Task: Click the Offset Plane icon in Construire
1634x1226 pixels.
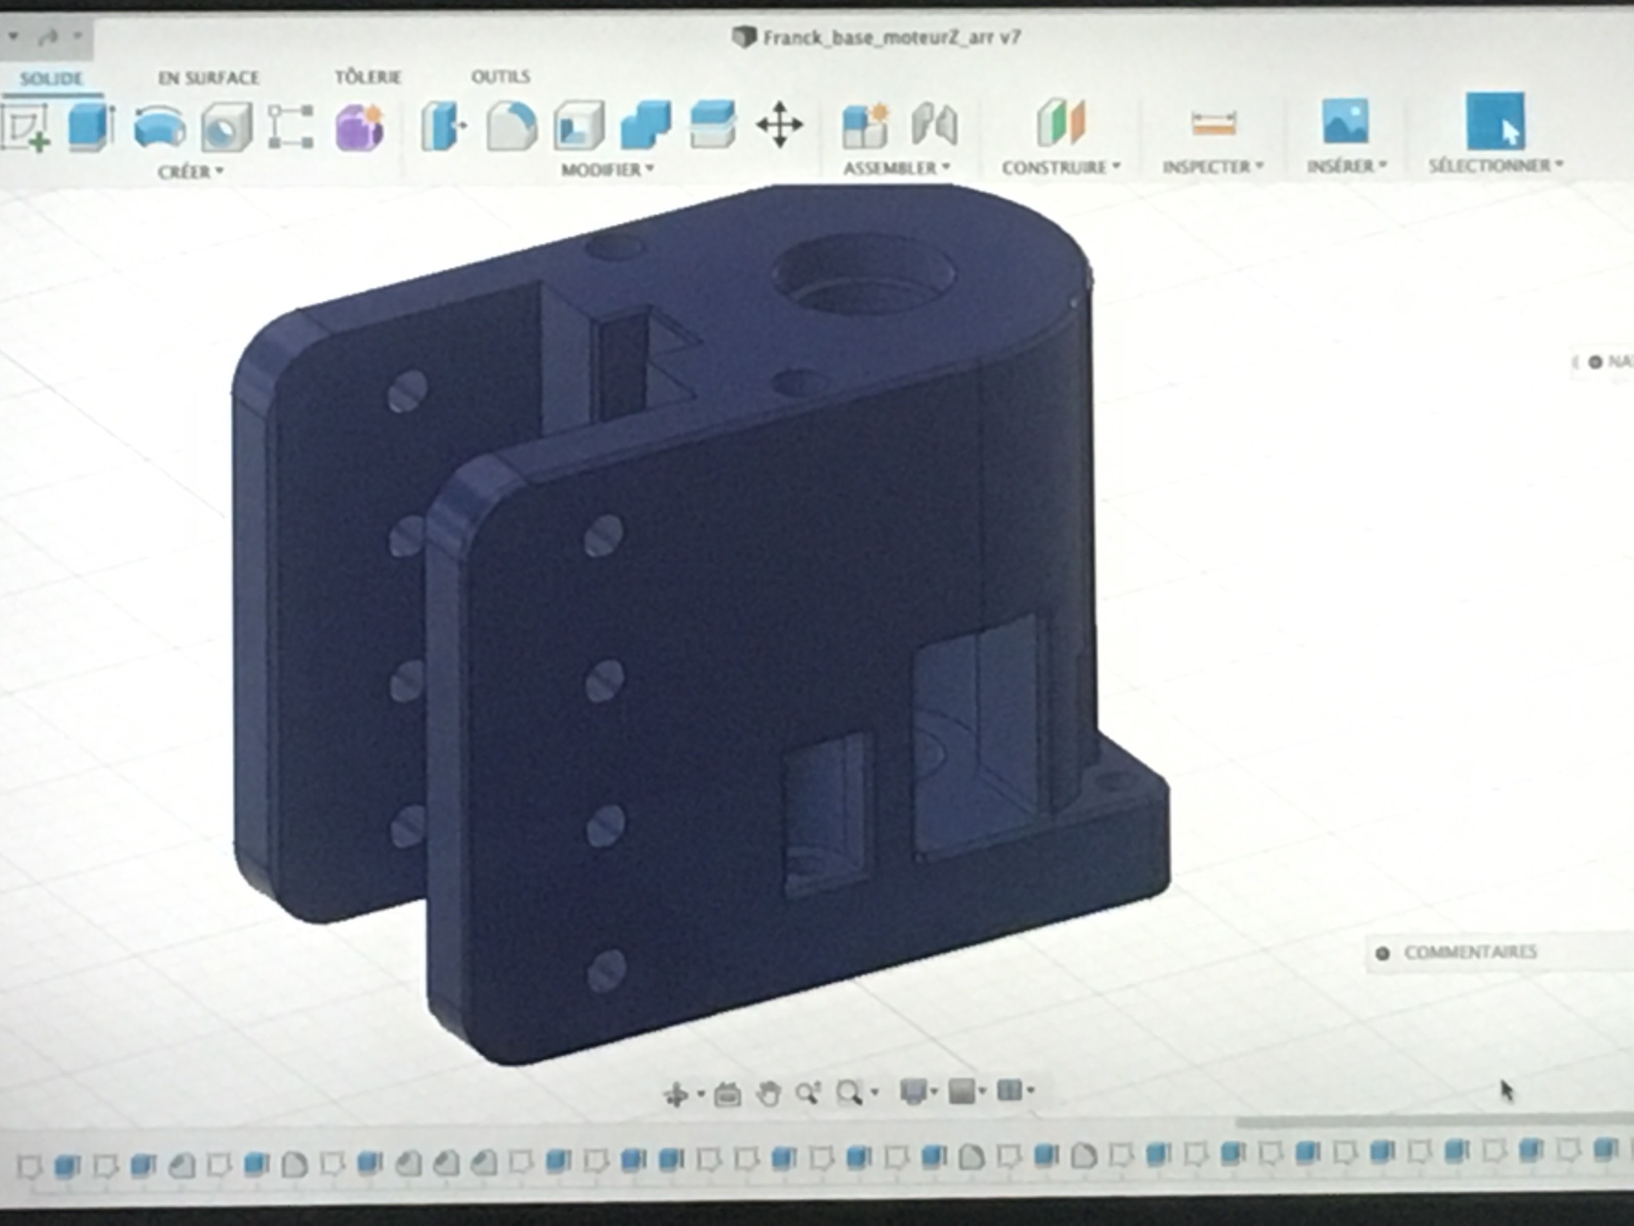Action: click(x=1060, y=122)
